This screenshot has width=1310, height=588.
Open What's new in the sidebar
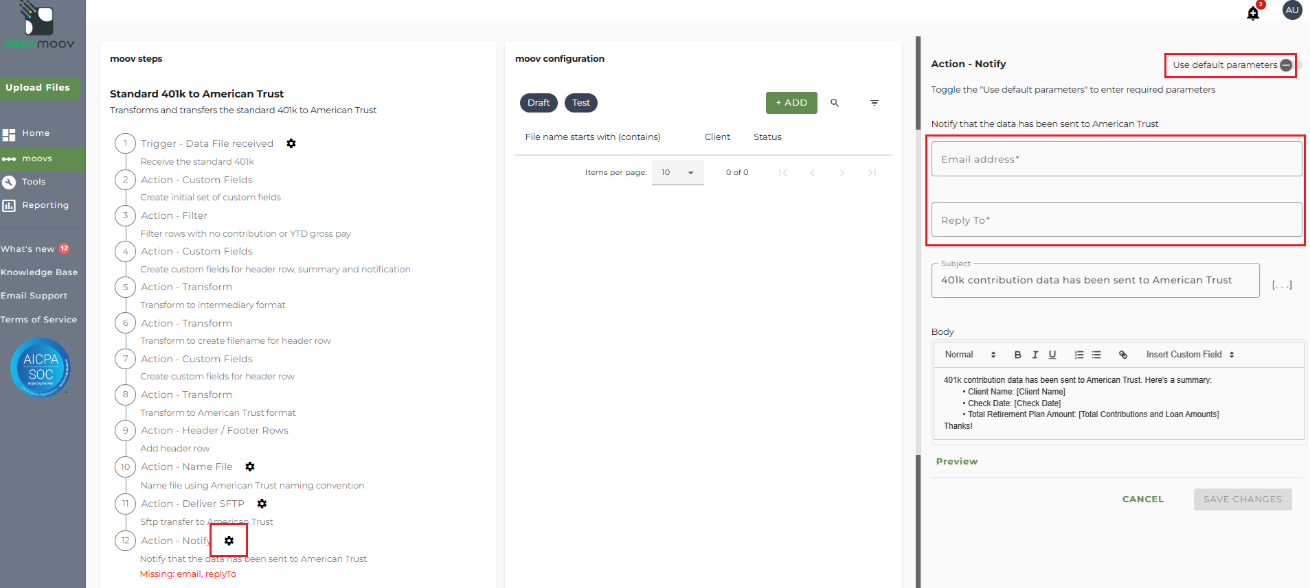[x=27, y=249]
